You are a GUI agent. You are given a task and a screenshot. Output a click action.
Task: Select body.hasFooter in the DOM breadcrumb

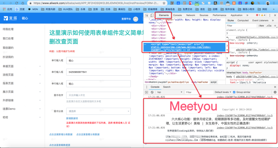pos(200,82)
